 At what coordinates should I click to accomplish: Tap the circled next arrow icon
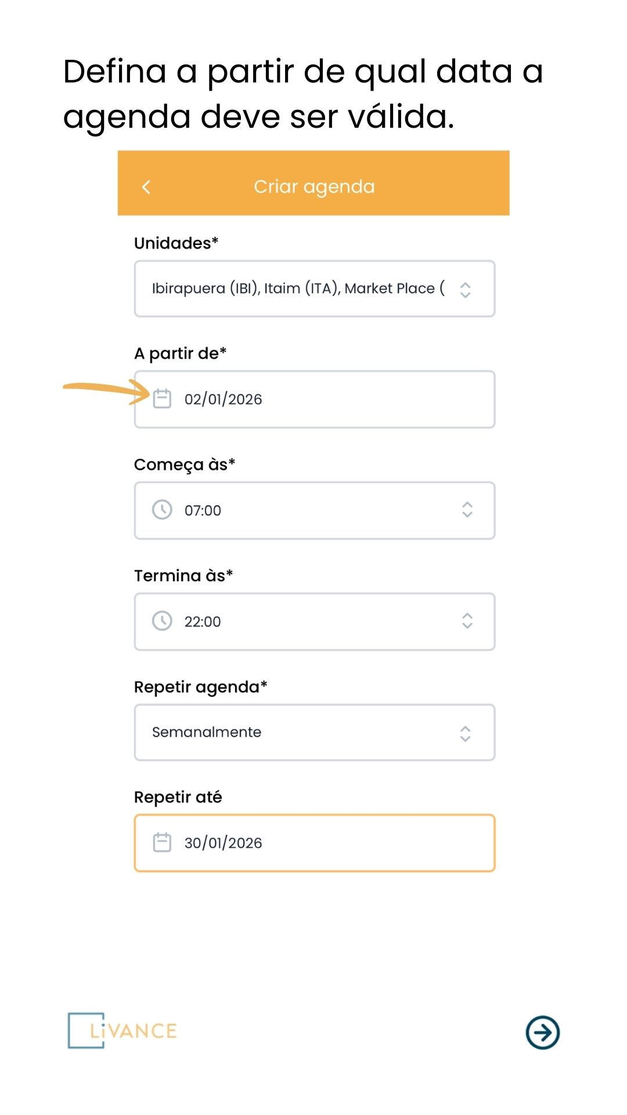click(x=543, y=1033)
